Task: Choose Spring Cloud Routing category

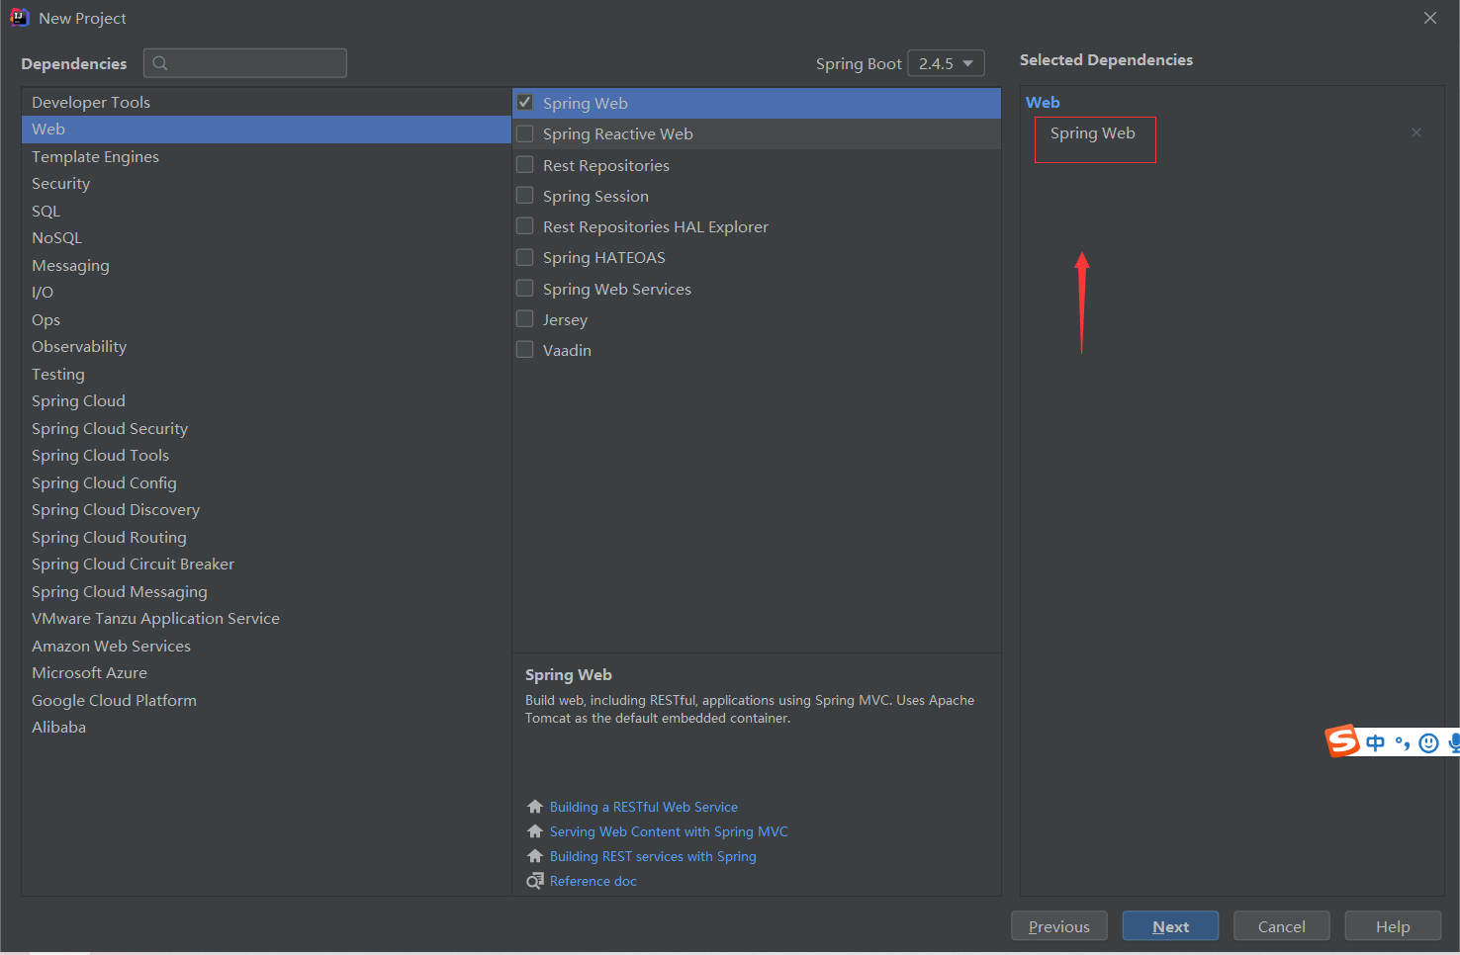Action: pos(266,537)
